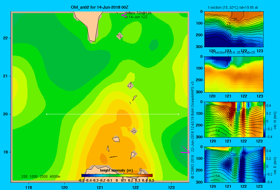Pick the vel. N colorbar strip
The height and width of the screenshot is (190, 280).
click(x=265, y=119)
